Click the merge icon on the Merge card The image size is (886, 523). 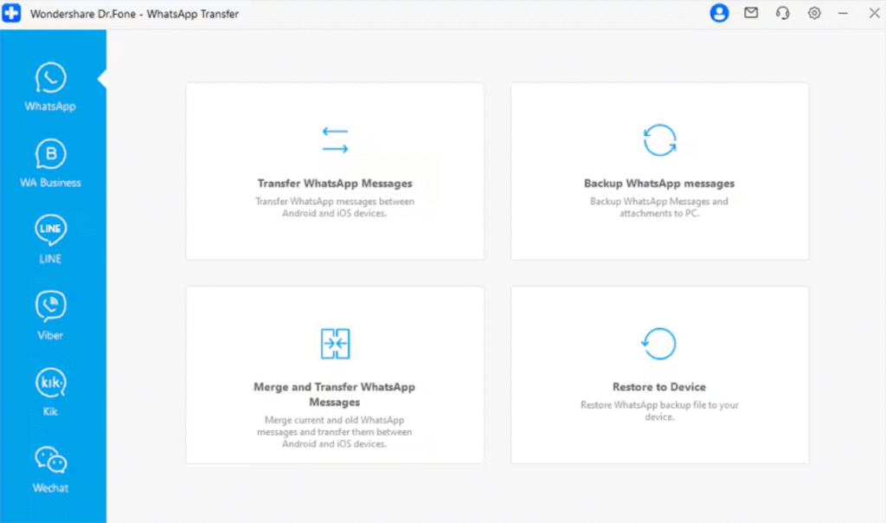point(335,344)
